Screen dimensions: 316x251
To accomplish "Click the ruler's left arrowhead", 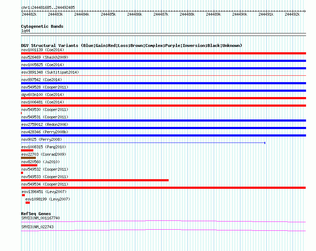I will point(22,11).
